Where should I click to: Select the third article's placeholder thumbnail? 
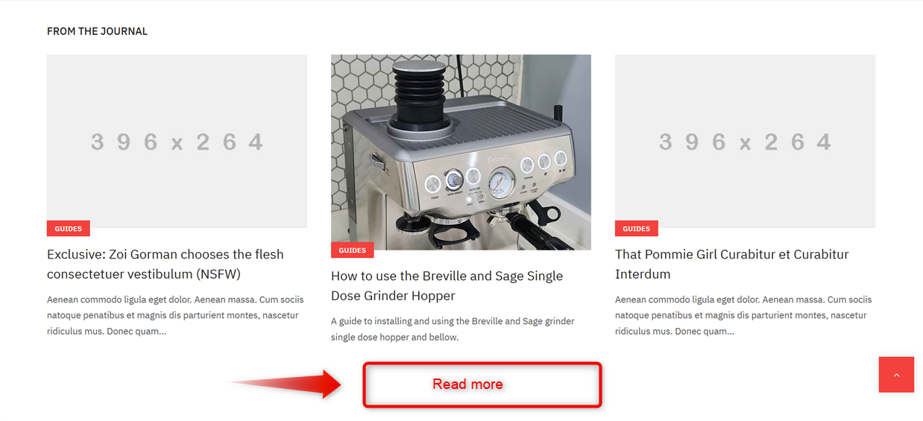click(745, 141)
